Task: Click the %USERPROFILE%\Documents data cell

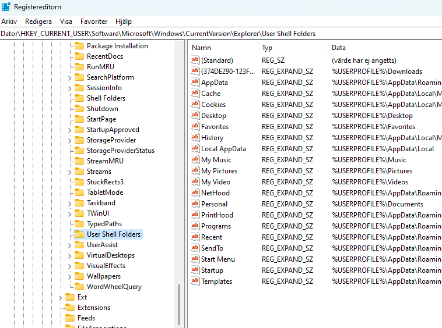Action: (378, 204)
